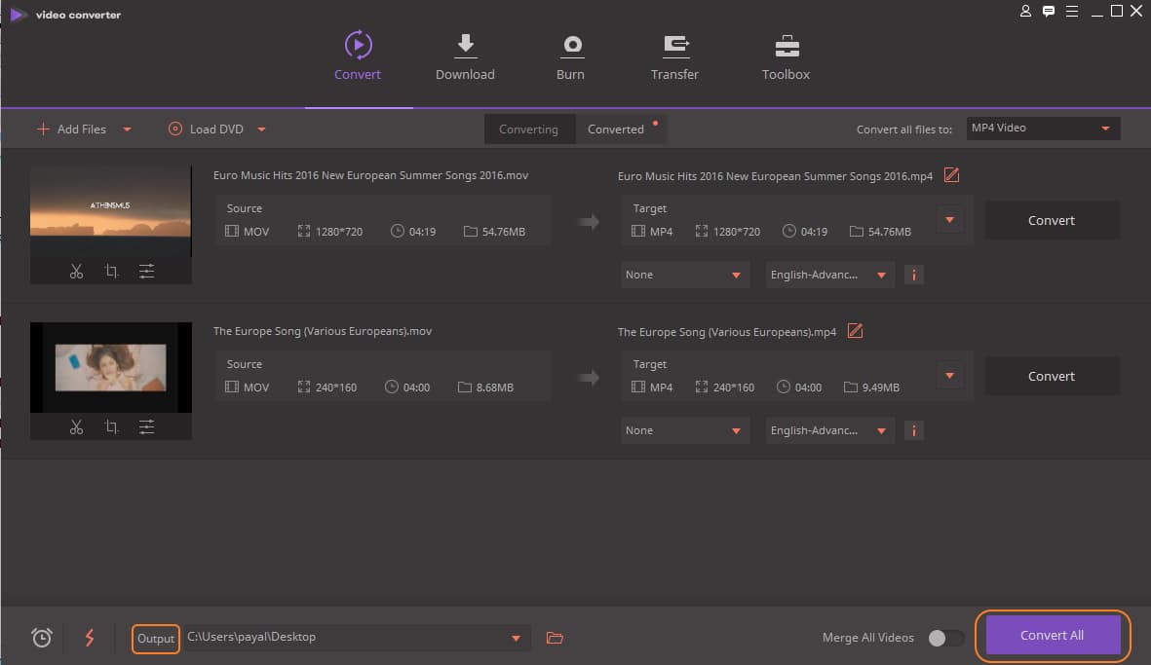This screenshot has height=665, width=1151.
Task: Click the lightning high-speed conversion icon
Action: click(x=90, y=638)
